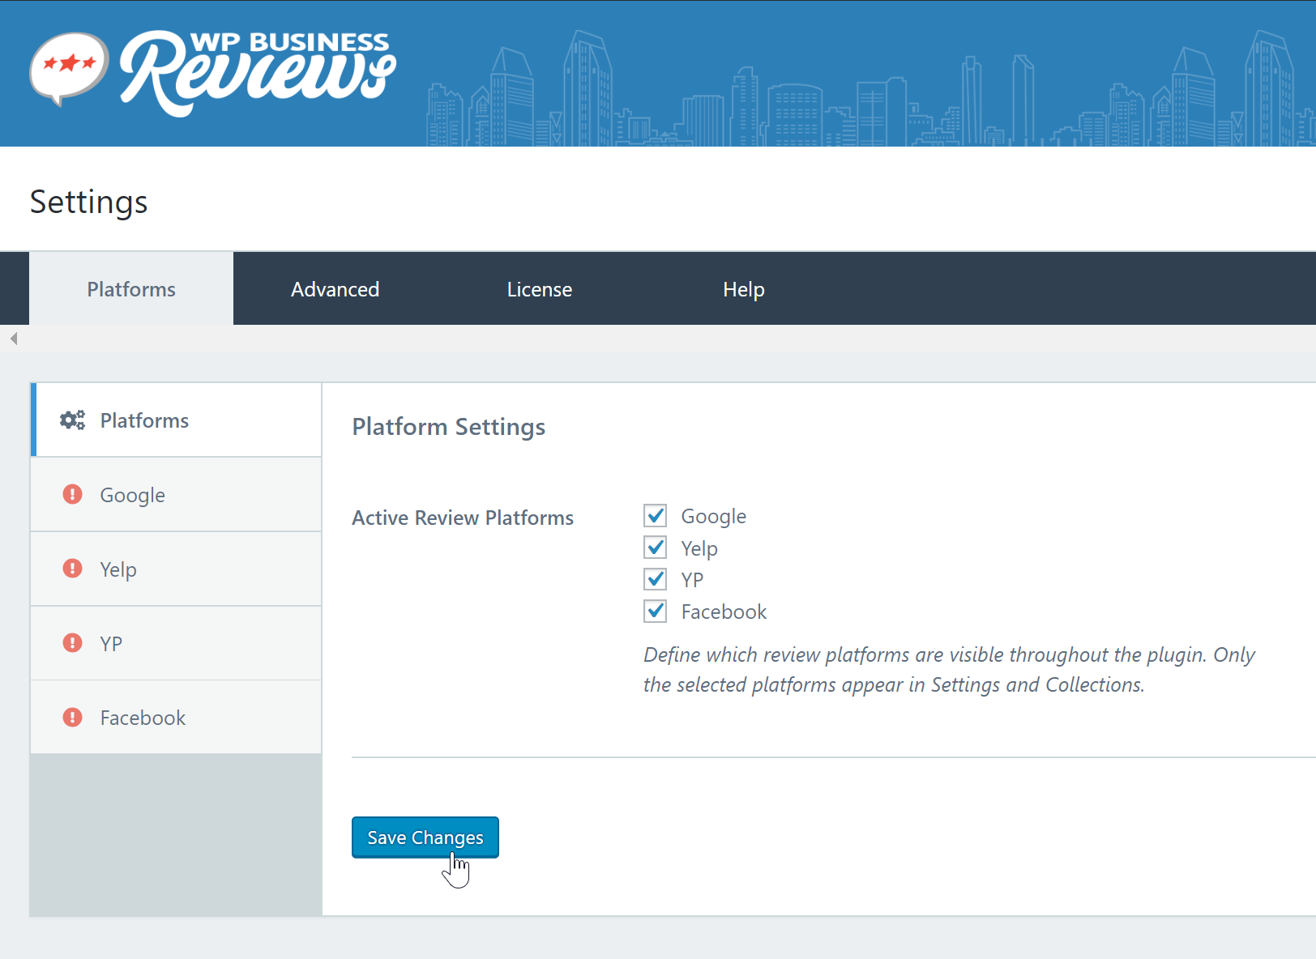
Task: Switch to the Advanced tab
Action: coord(335,289)
